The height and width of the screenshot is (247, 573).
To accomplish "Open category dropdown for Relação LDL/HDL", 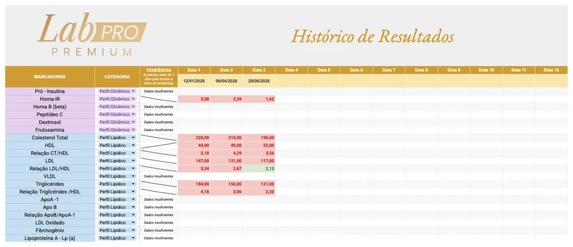I will tap(117, 169).
